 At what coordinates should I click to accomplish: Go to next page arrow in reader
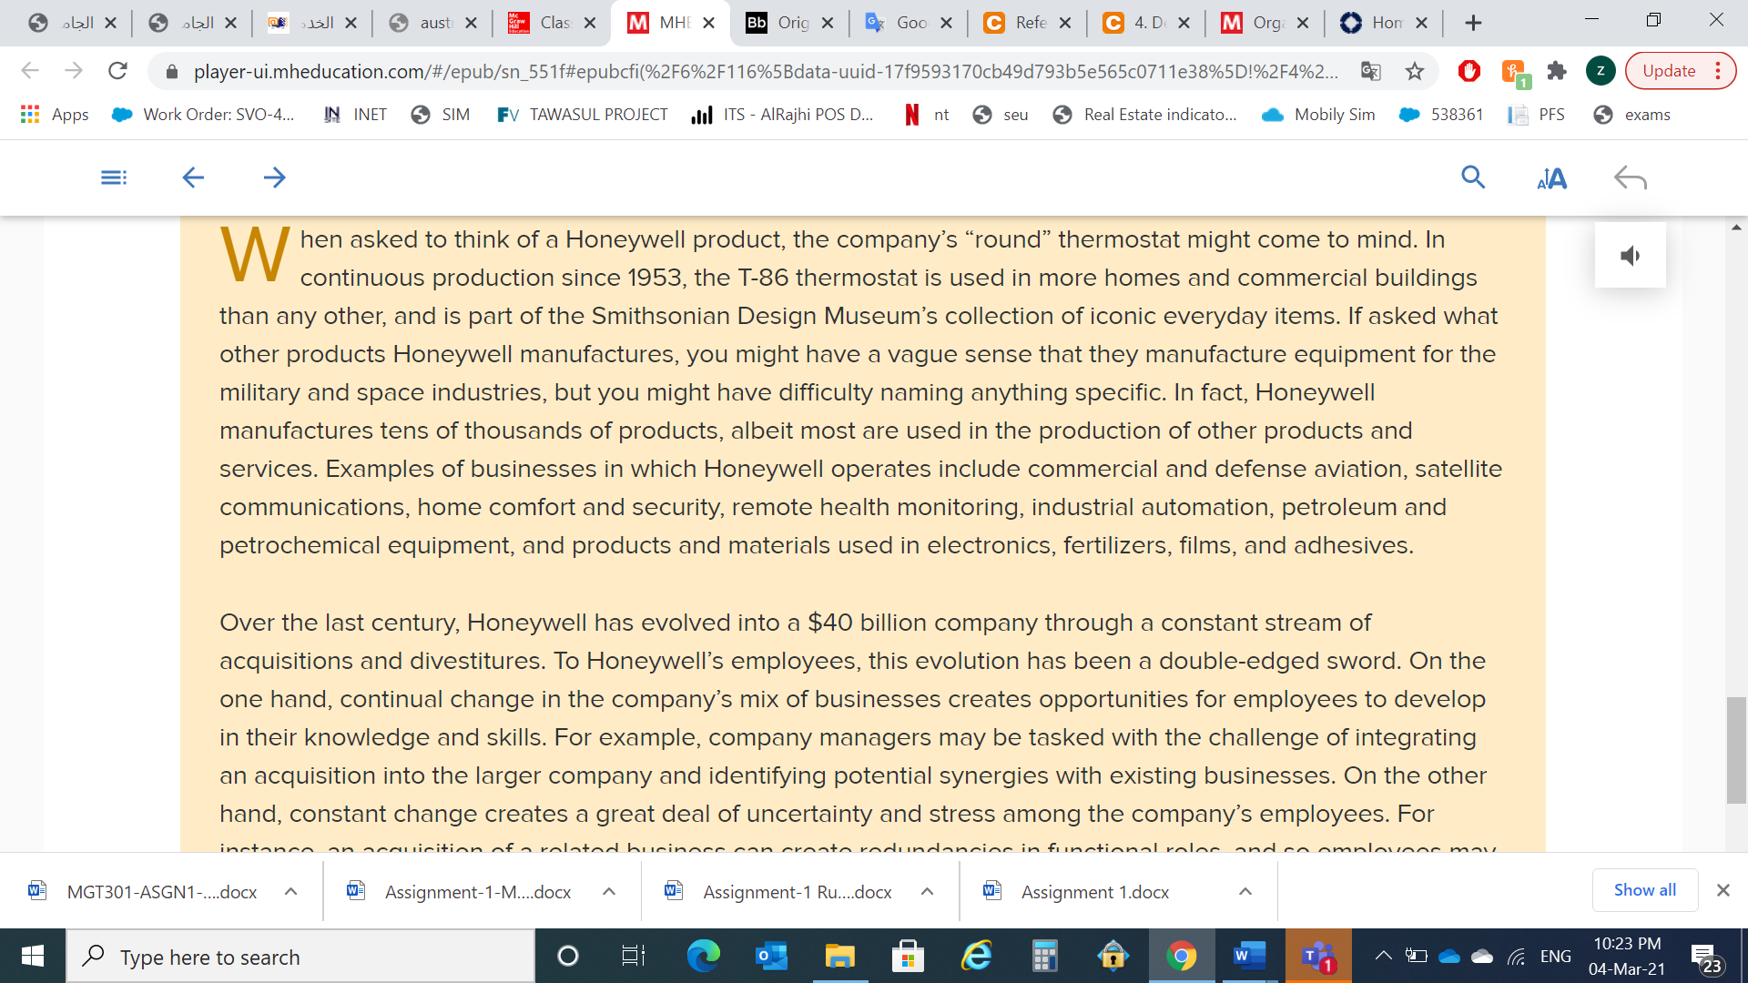click(x=274, y=177)
